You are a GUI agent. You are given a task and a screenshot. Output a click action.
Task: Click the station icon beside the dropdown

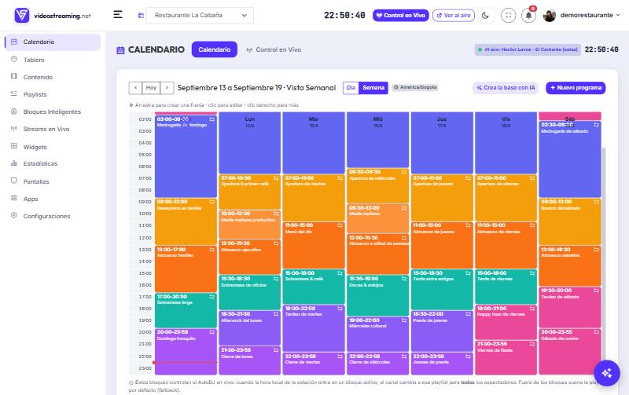click(x=141, y=15)
